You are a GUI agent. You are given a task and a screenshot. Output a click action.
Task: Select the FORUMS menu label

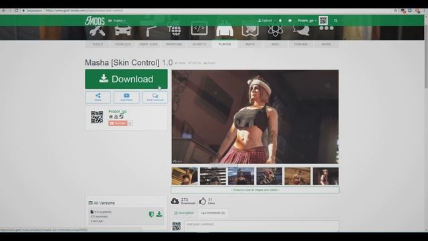(301, 44)
